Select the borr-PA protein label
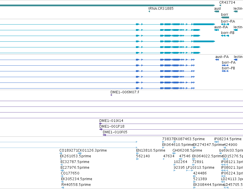This screenshot has width=243, height=189. (x=229, y=63)
